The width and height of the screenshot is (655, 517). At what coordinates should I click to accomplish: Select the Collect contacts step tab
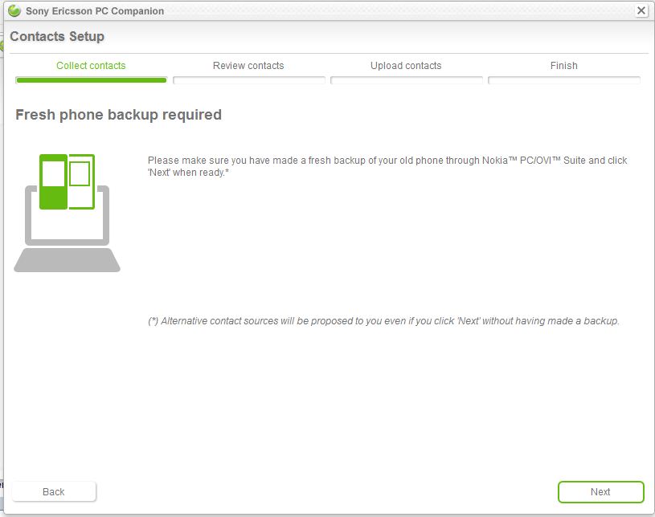[x=91, y=66]
